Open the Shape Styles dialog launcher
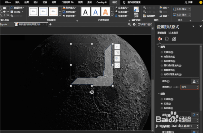The width and height of the screenshot is (203, 133). [77, 20]
